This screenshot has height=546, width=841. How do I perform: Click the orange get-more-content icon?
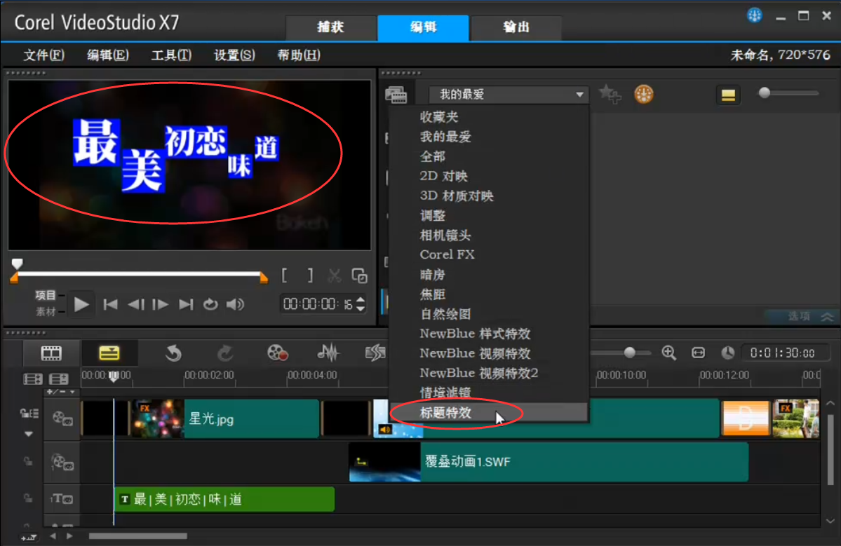tap(644, 95)
